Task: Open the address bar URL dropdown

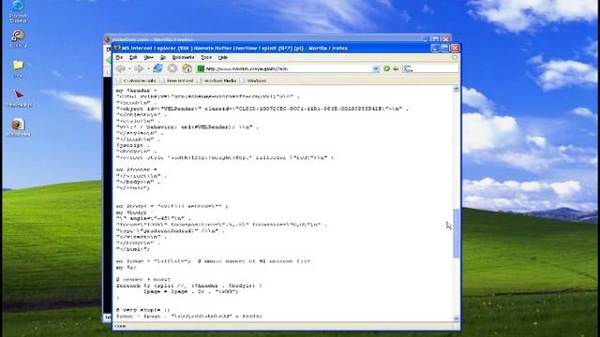Action: 376,68
